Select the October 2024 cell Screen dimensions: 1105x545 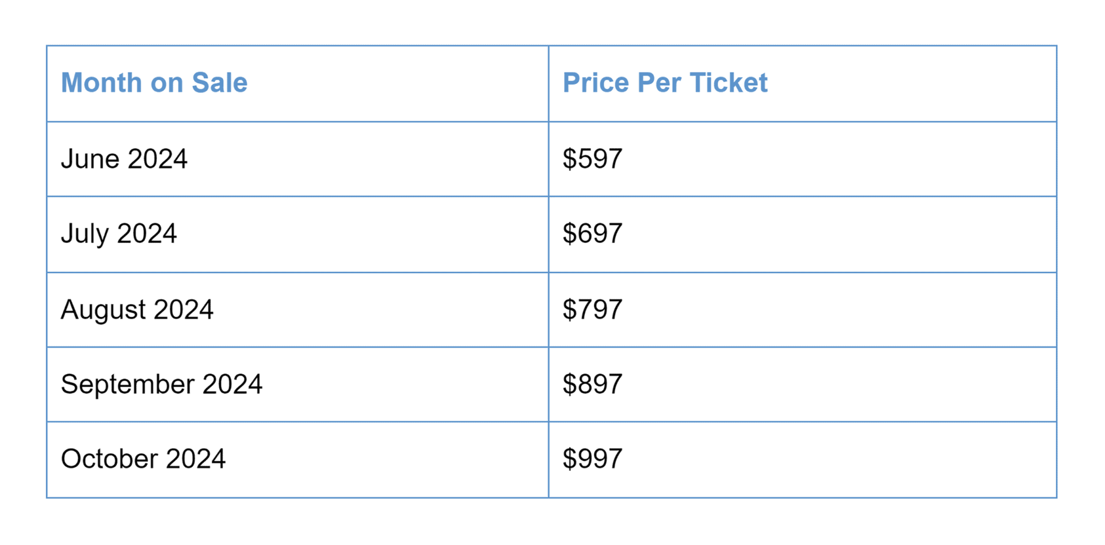(143, 459)
